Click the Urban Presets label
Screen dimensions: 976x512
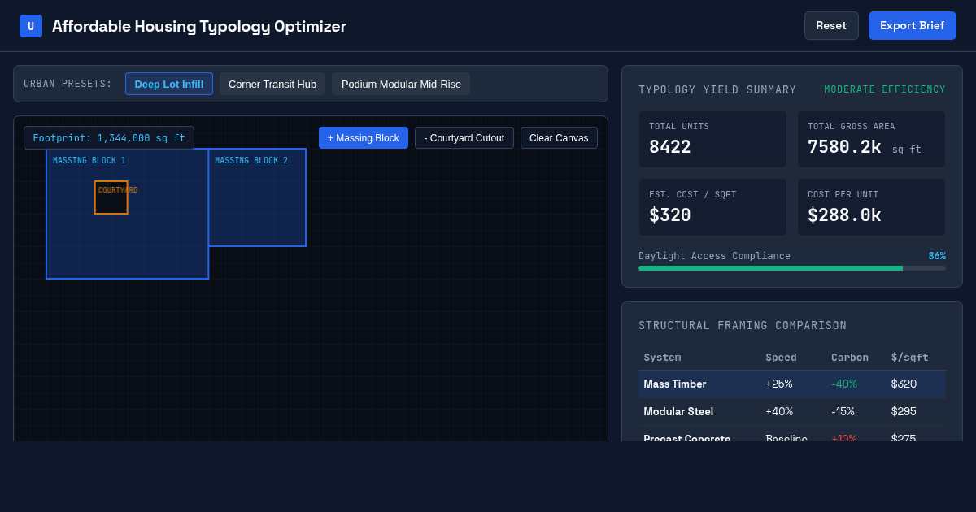pos(68,84)
